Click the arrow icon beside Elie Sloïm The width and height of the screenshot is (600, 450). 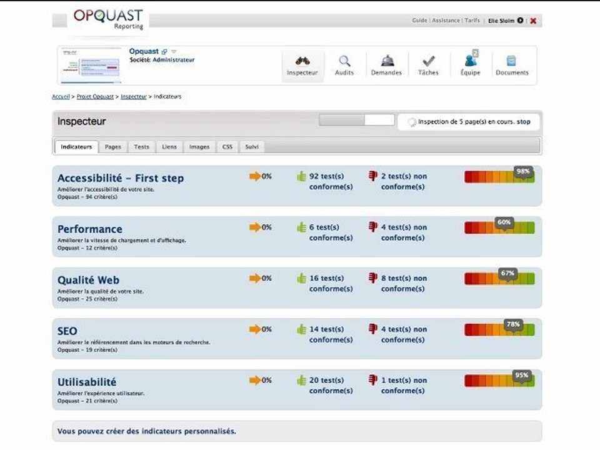(520, 20)
